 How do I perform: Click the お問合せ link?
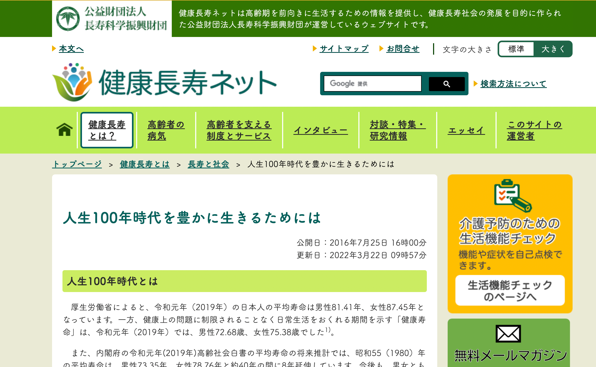coord(403,49)
